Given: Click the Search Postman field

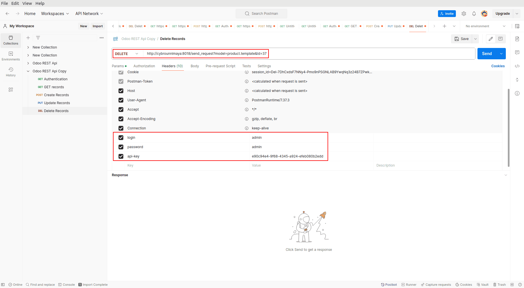Looking at the screenshot, I should coord(261,14).
